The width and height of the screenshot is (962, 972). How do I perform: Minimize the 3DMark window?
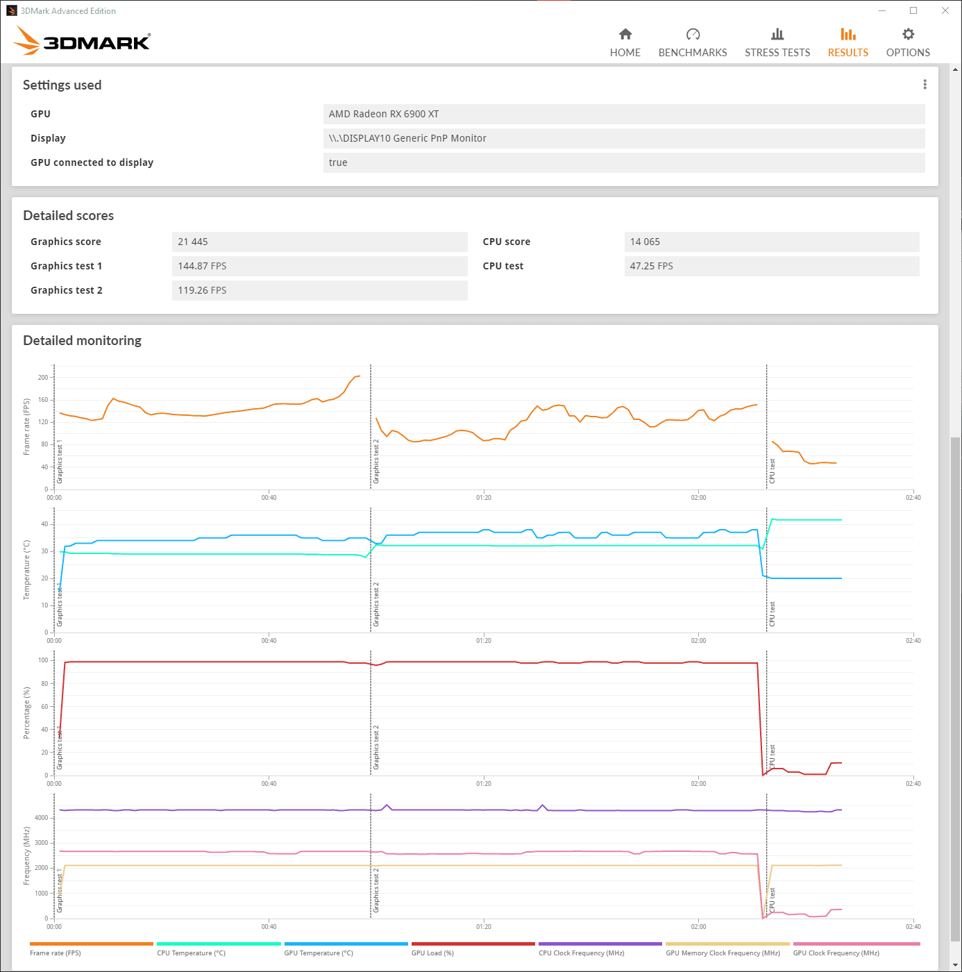[882, 10]
